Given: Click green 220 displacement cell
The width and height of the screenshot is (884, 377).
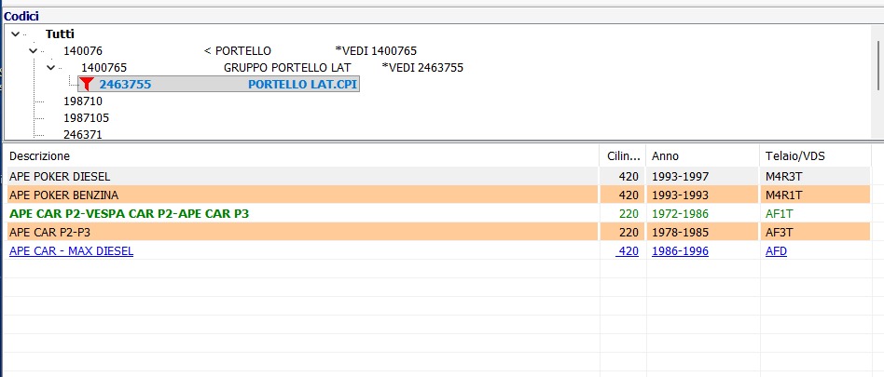Looking at the screenshot, I should tap(628, 214).
